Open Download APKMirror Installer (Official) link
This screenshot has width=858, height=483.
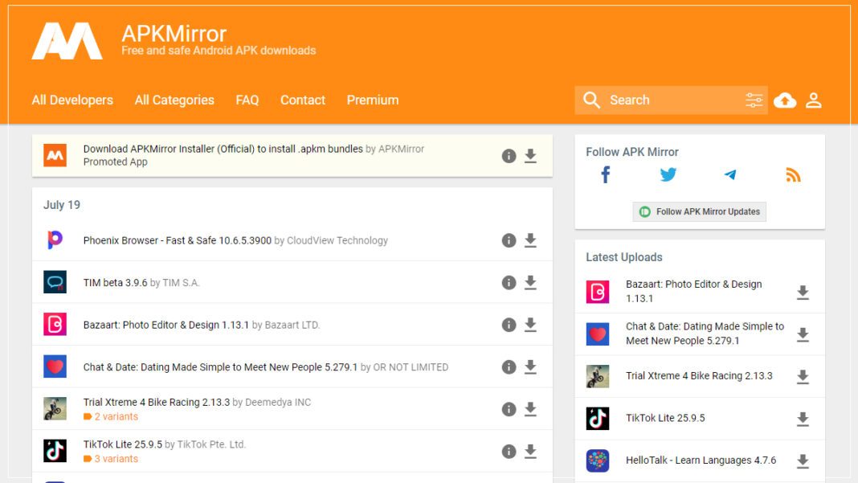coord(223,149)
